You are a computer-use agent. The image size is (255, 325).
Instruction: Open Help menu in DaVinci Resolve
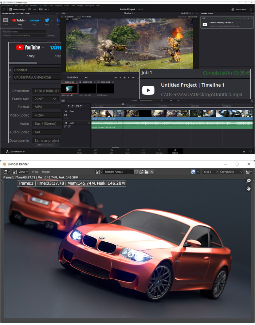click(98, 5)
